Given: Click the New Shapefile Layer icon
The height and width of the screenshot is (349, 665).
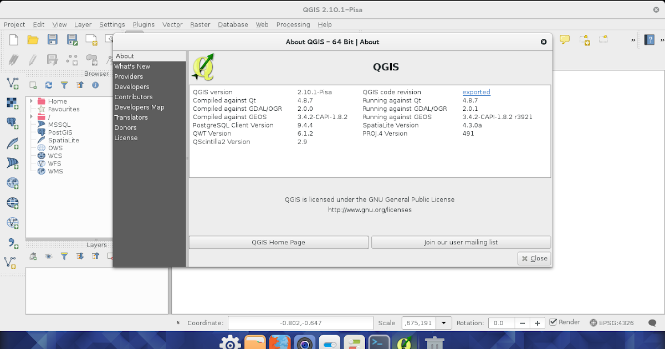Looking at the screenshot, I should pos(11,262).
